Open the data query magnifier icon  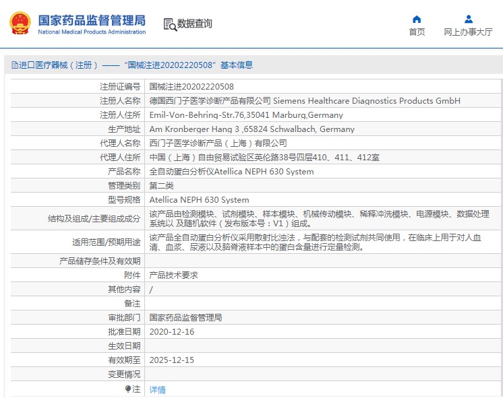(x=170, y=24)
